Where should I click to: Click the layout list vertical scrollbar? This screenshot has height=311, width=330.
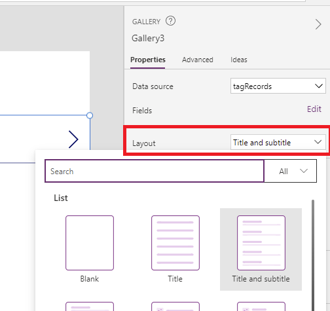[313, 255]
